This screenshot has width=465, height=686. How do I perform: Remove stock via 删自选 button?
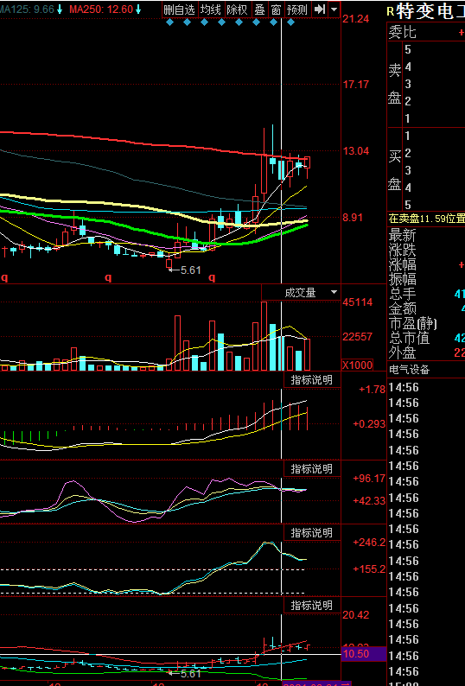[180, 10]
